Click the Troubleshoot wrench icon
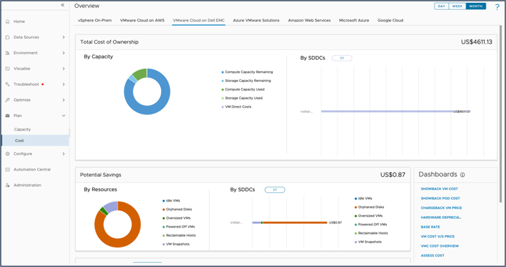 coord(7,84)
